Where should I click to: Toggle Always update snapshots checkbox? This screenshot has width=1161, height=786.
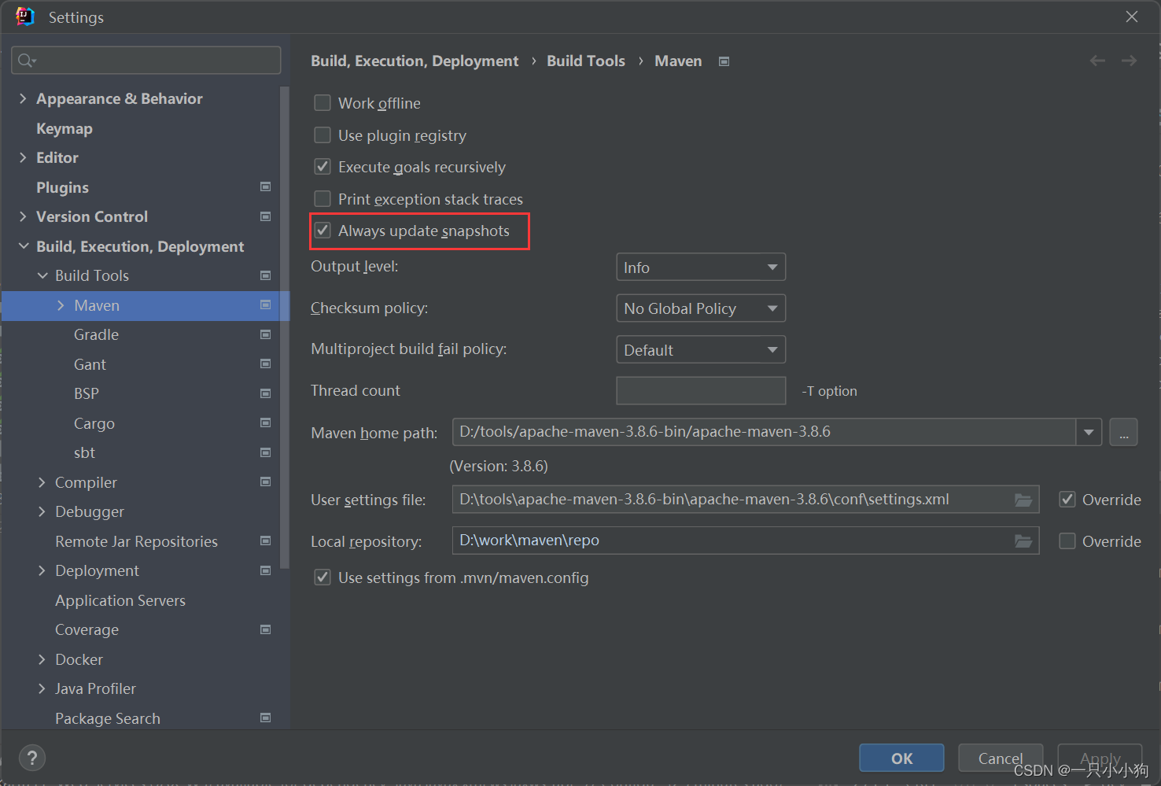pyautogui.click(x=322, y=231)
